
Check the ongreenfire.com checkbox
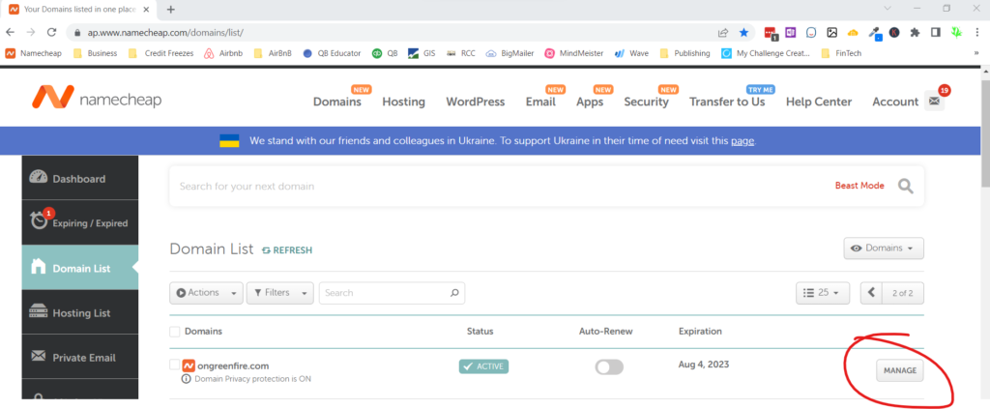point(175,365)
